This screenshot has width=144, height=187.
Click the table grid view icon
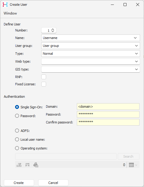[x=131, y=165]
